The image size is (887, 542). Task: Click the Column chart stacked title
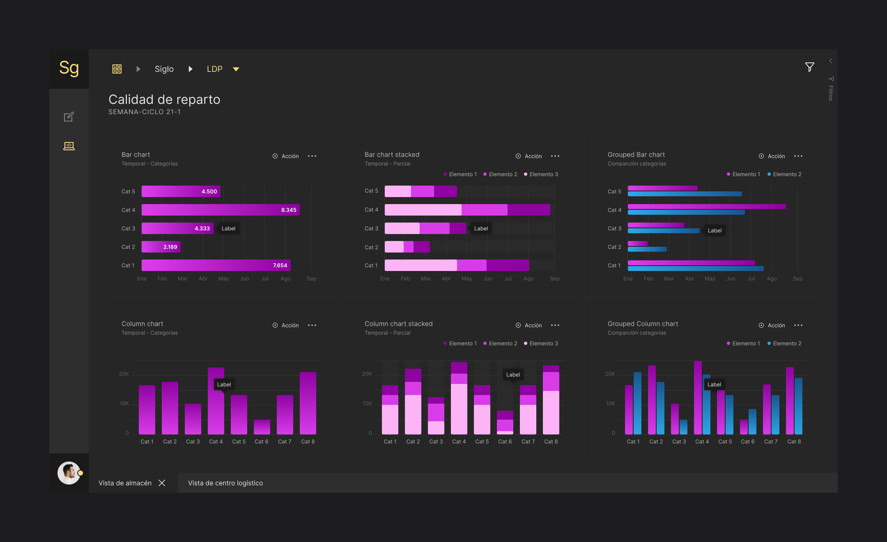(398, 324)
